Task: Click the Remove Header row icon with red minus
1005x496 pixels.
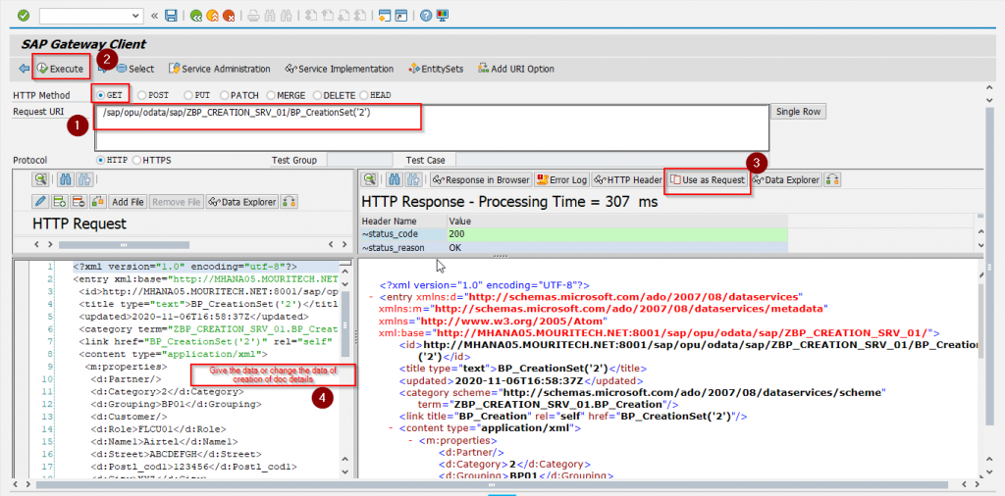Action: coord(79,202)
